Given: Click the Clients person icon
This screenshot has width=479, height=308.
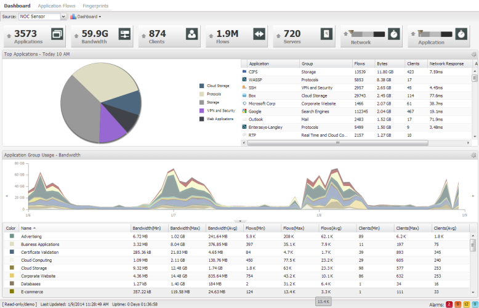Looking at the screenshot, I should 192,34.
